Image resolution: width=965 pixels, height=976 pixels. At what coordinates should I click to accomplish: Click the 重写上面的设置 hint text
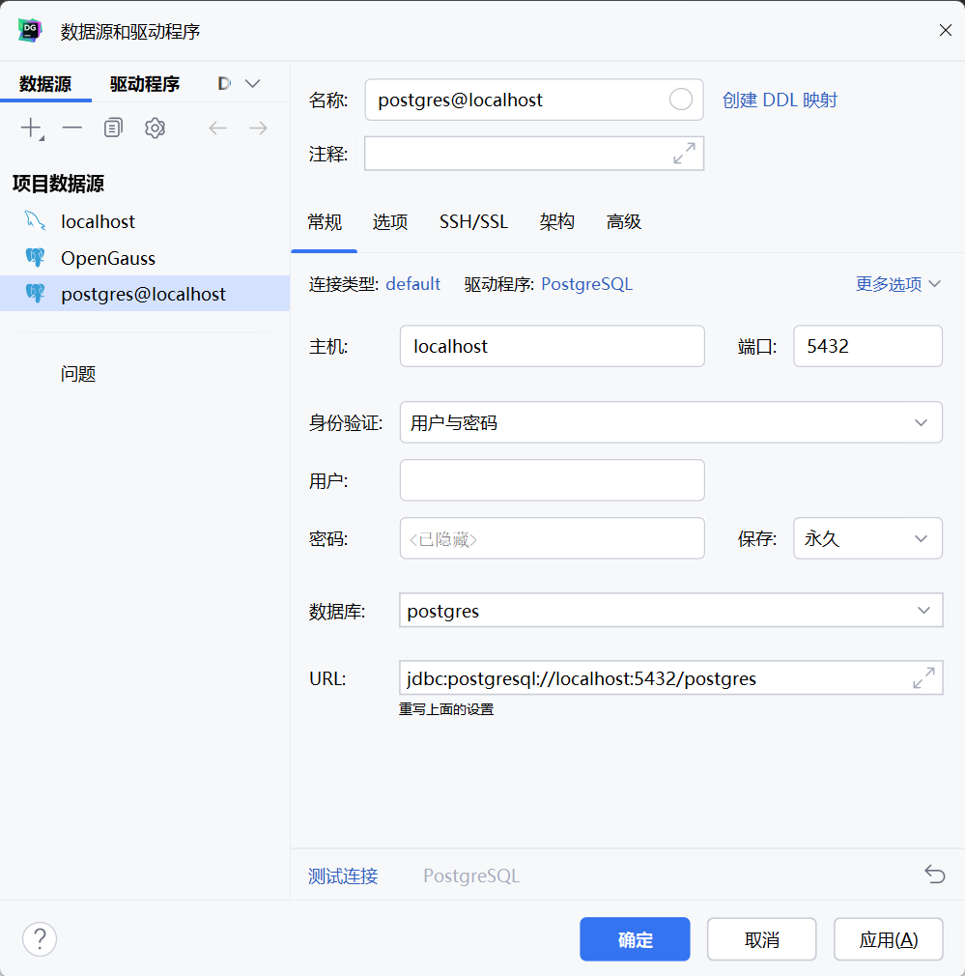tap(446, 709)
